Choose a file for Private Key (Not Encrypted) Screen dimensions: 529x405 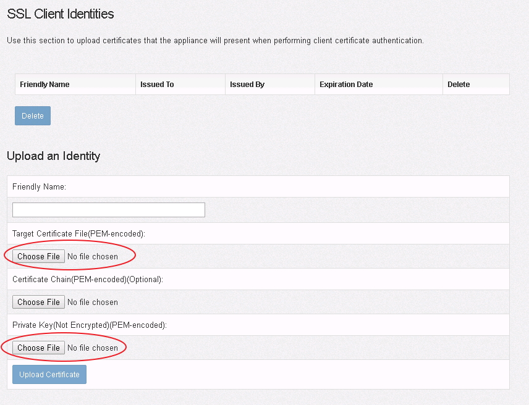[x=38, y=348]
